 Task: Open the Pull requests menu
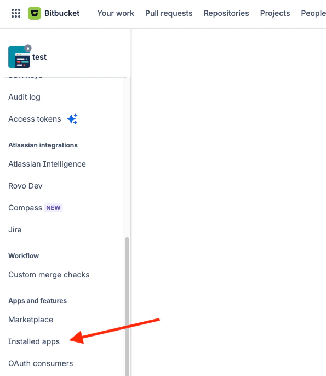coord(169,13)
